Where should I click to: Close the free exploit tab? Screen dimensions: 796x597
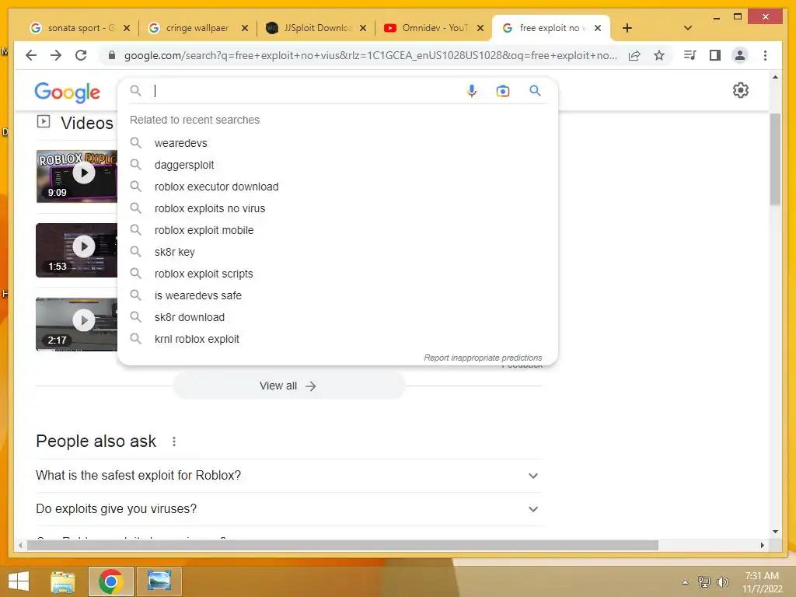[598, 28]
